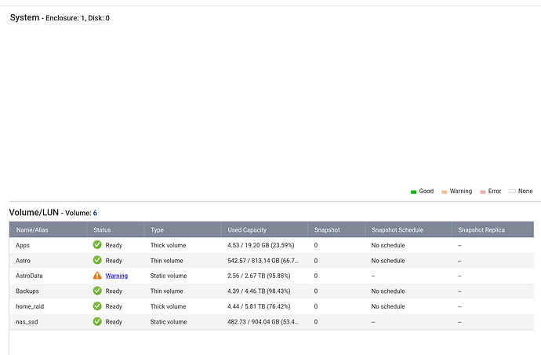Sort by the Status column header

102,230
